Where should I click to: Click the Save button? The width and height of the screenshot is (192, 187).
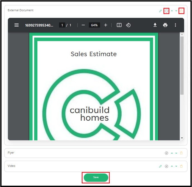coord(96,177)
